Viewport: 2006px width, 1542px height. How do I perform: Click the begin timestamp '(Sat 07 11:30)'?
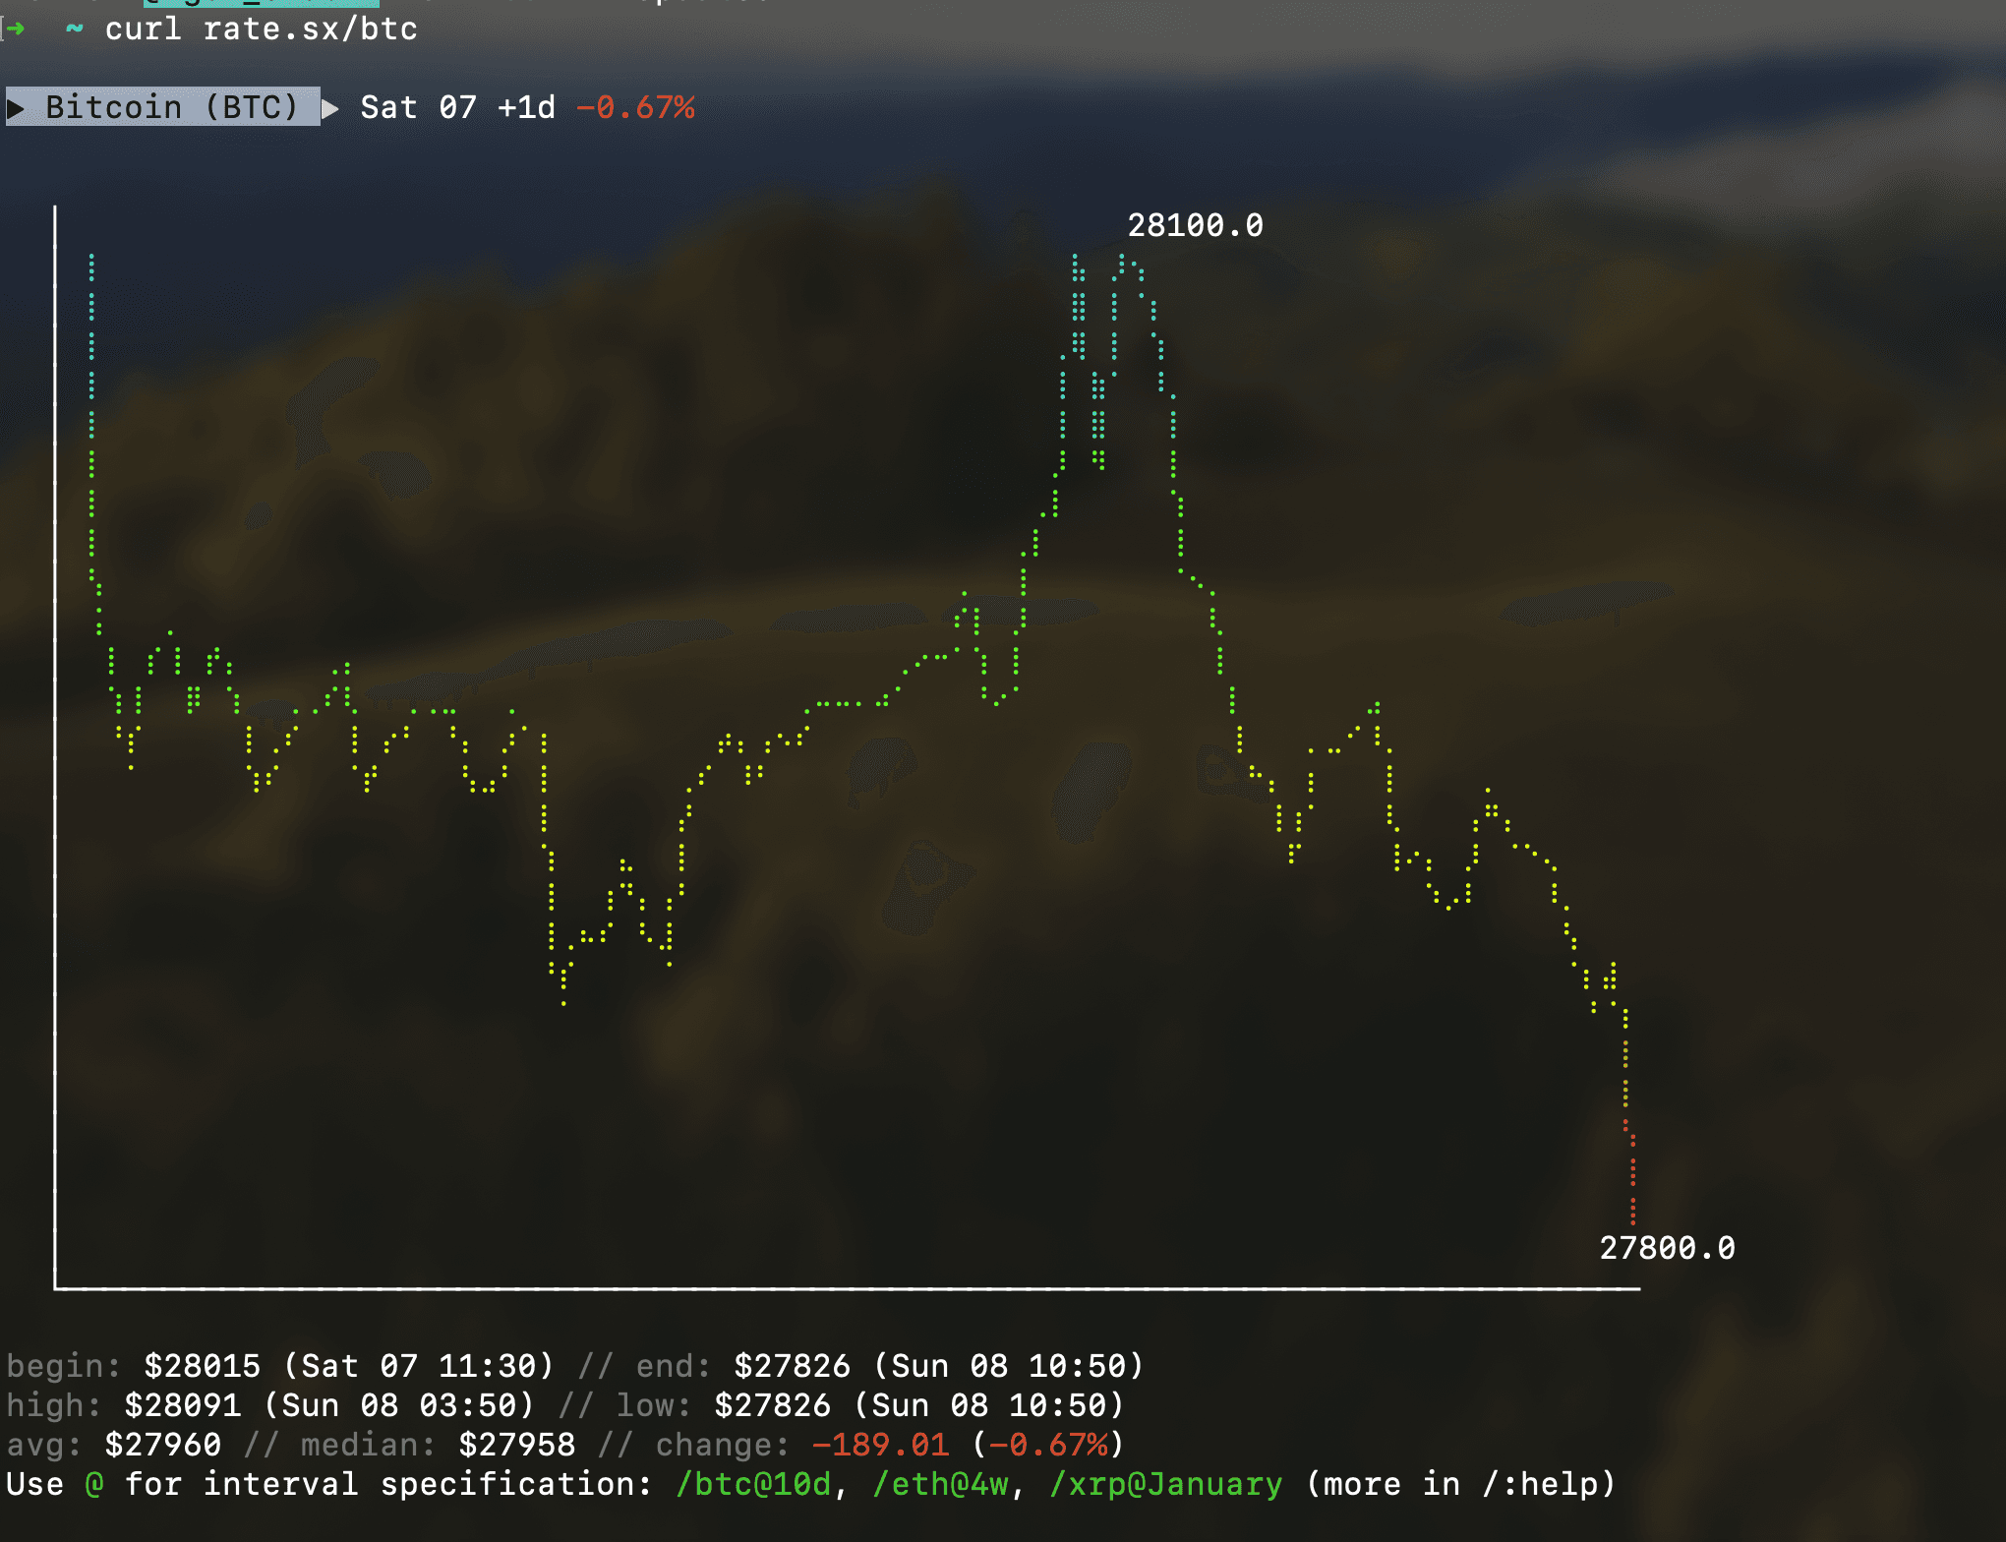point(419,1366)
